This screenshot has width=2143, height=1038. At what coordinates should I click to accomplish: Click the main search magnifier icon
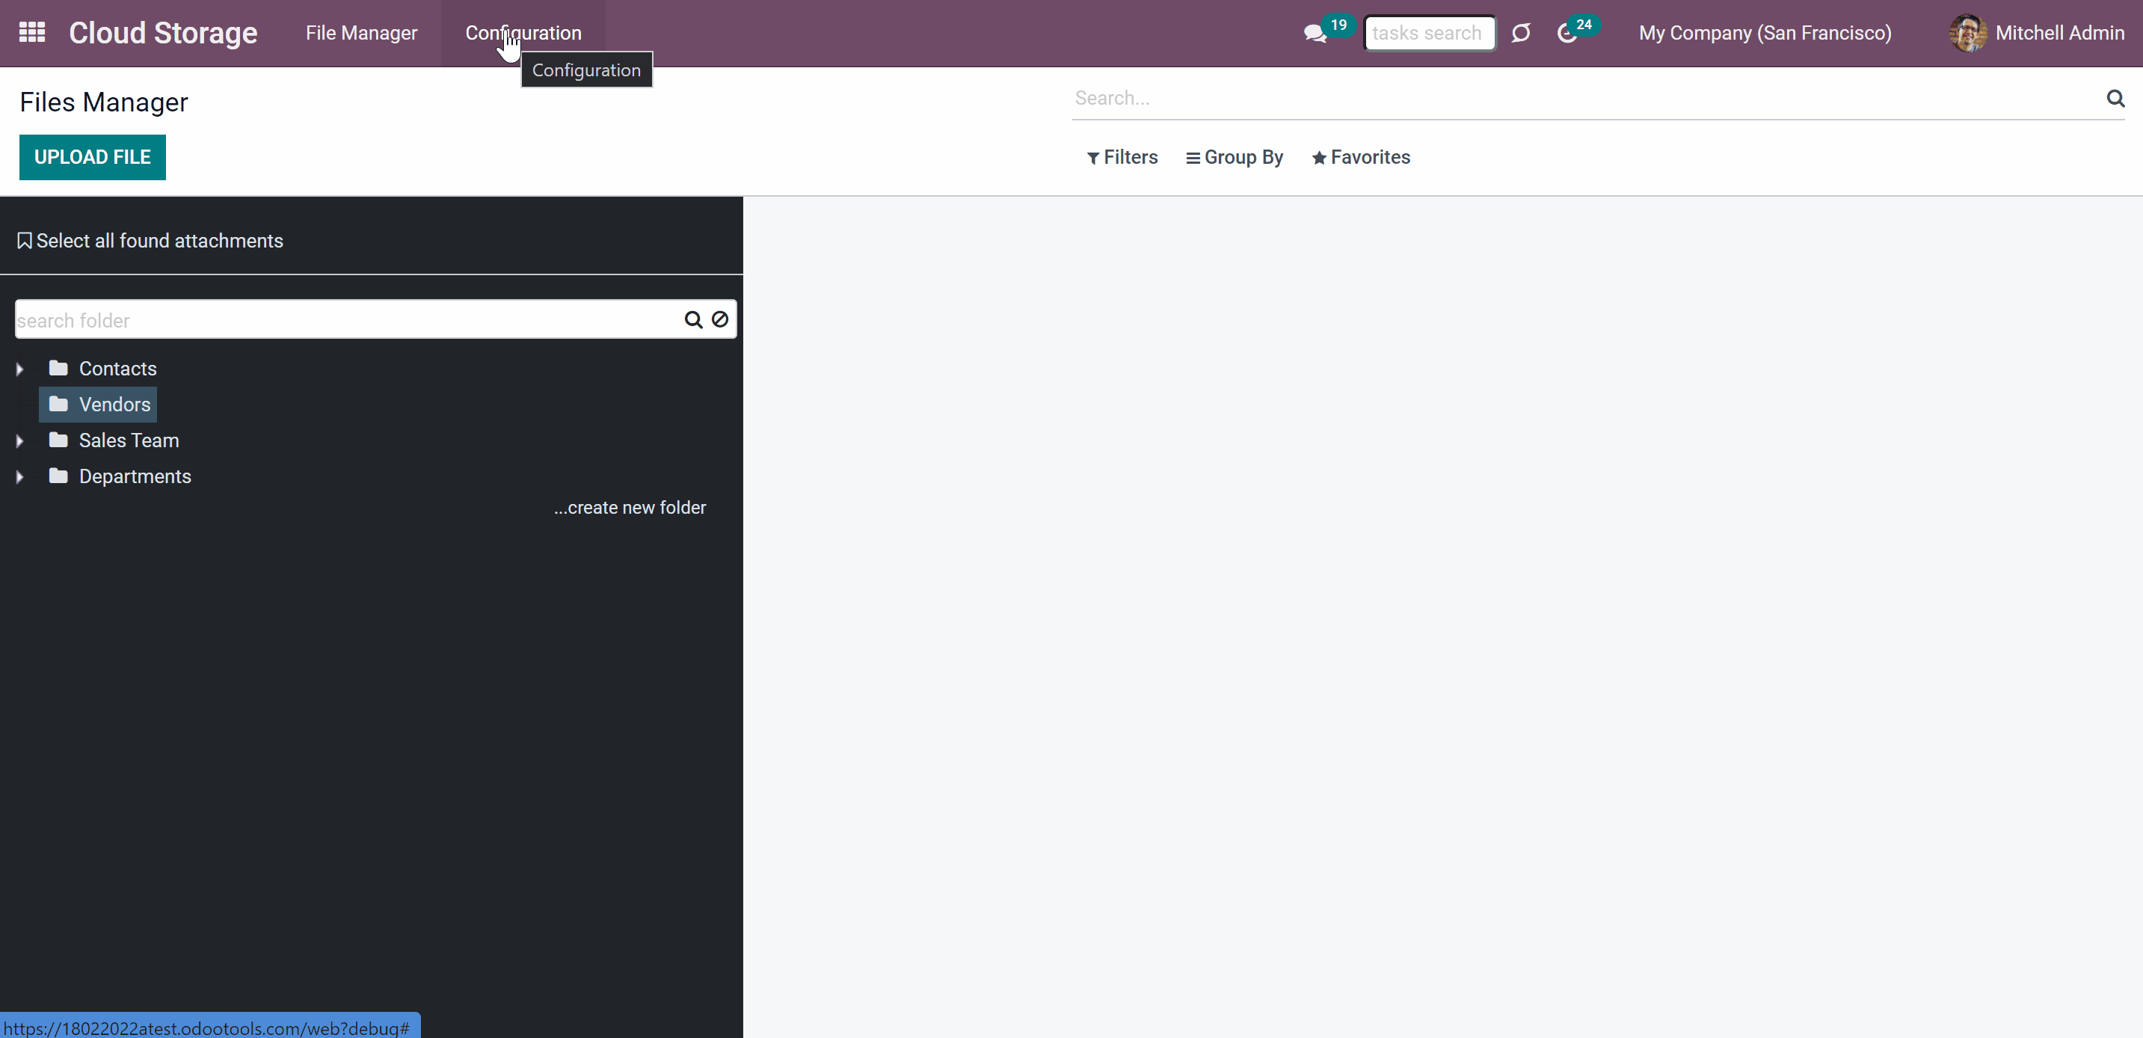(2115, 98)
